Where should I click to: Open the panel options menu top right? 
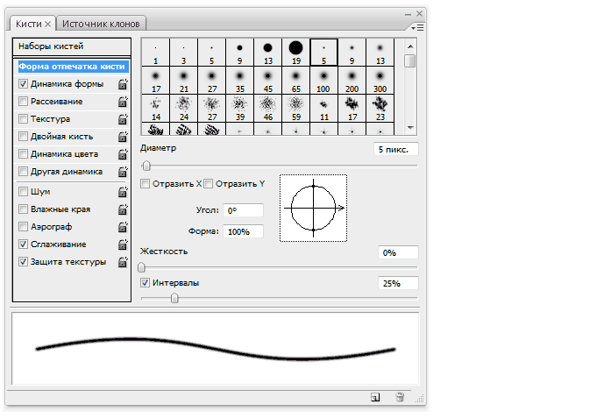[x=419, y=27]
